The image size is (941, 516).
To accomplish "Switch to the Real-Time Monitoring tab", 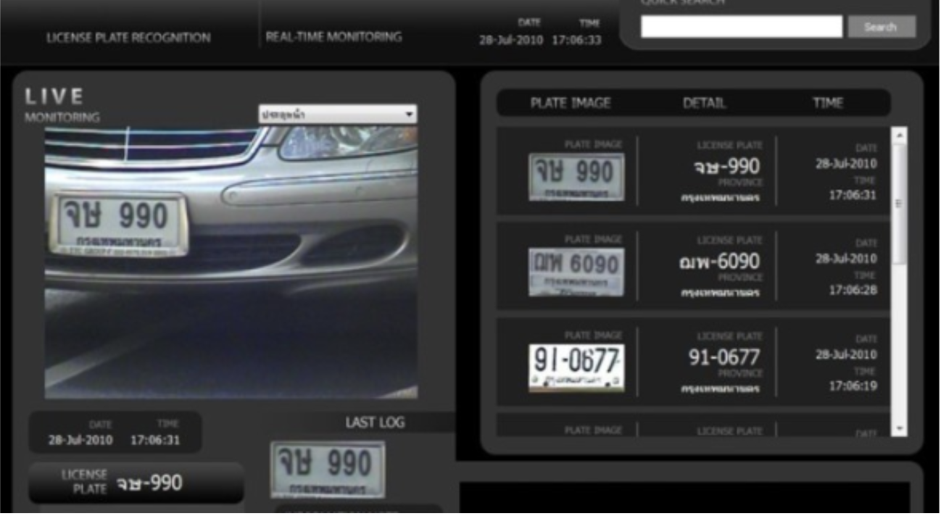I will (333, 37).
